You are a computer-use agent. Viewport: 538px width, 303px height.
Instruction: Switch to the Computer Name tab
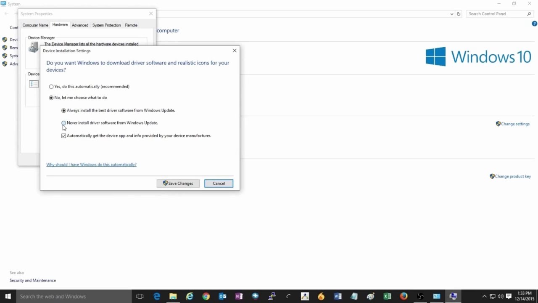[x=35, y=25]
